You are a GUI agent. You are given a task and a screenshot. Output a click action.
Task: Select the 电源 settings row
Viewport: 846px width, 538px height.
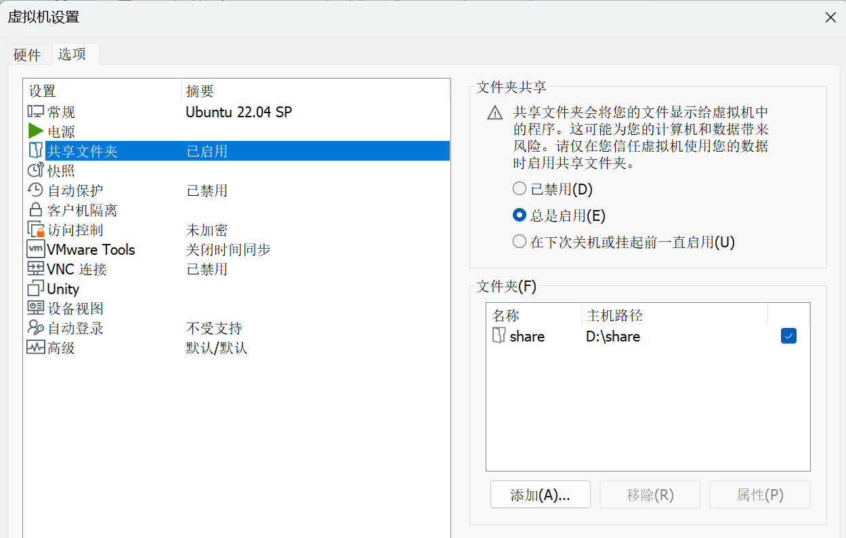(237, 131)
